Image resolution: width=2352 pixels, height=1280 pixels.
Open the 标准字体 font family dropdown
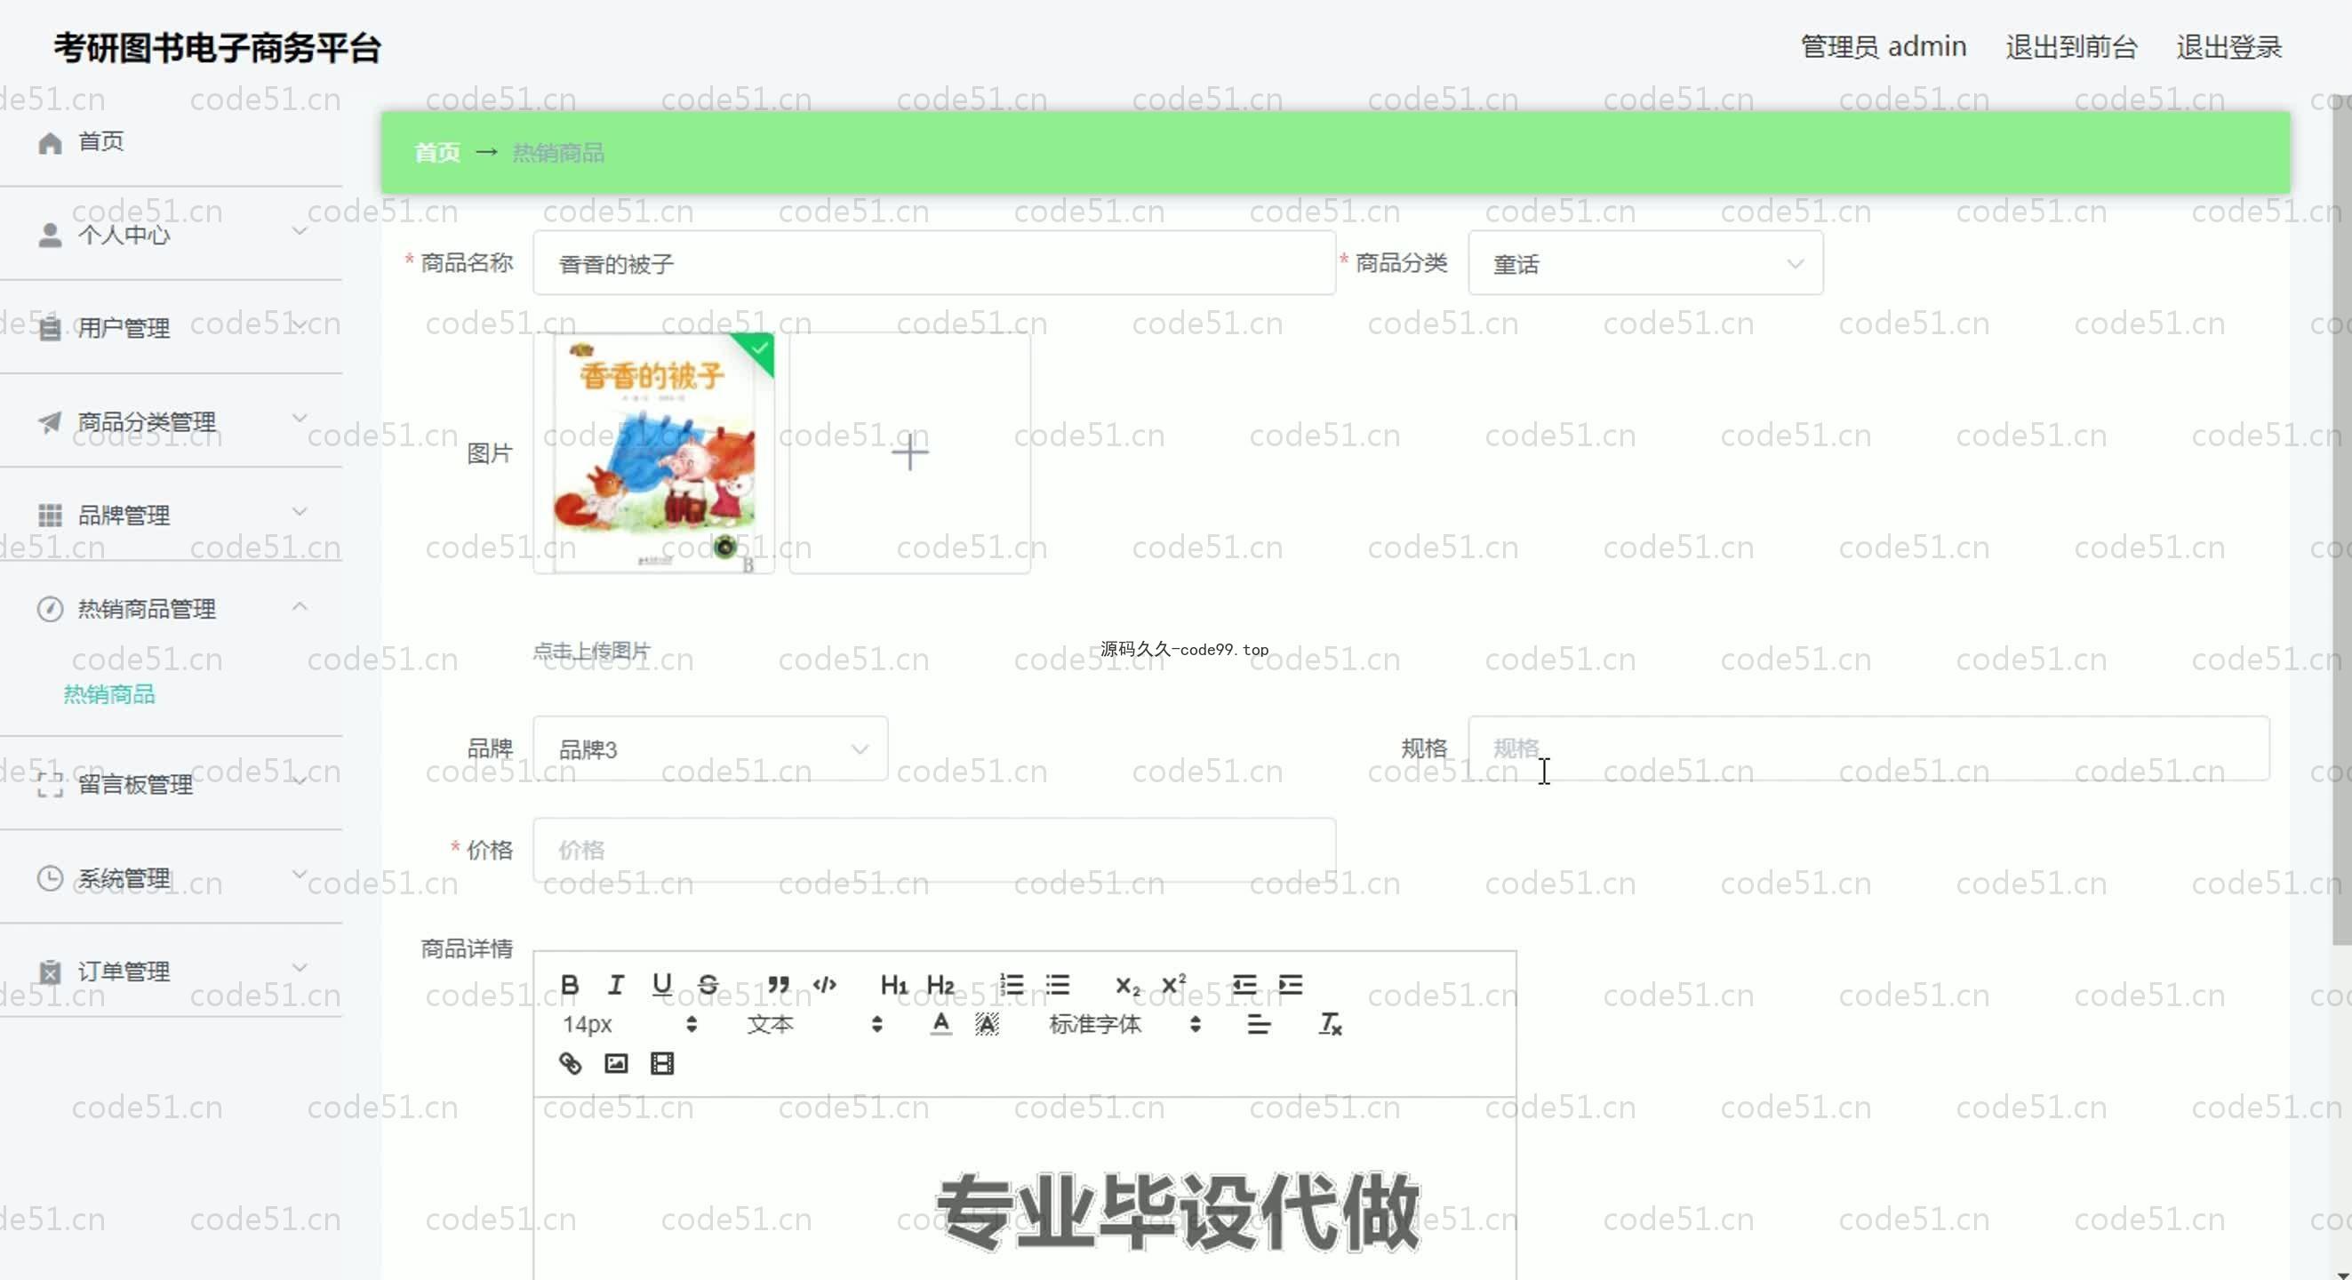click(x=1124, y=1024)
